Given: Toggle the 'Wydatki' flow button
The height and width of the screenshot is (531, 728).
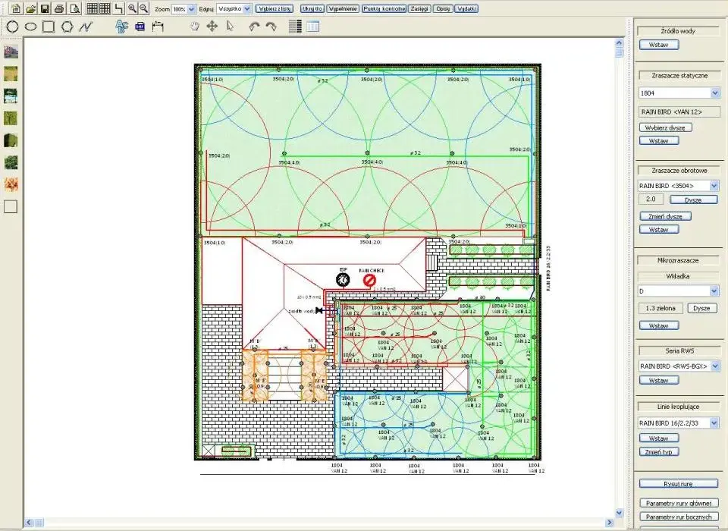Looking at the screenshot, I should pos(466,9).
